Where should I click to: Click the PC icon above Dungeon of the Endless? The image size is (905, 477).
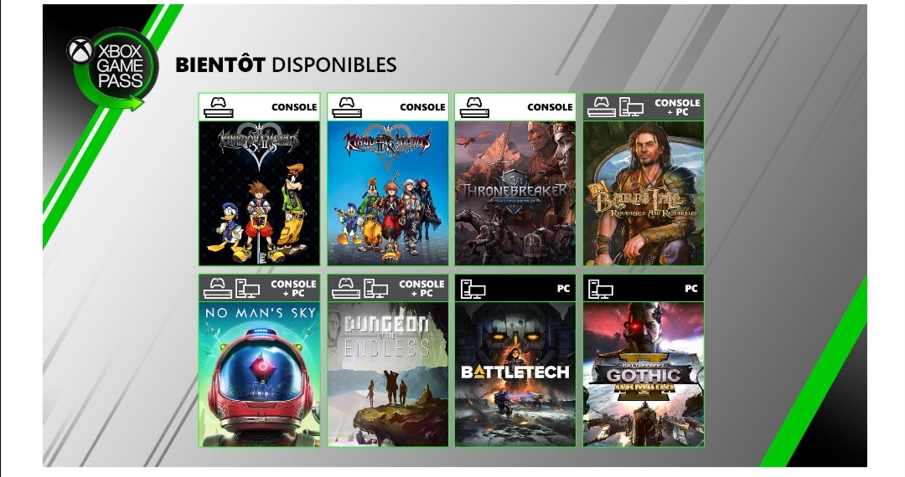375,288
